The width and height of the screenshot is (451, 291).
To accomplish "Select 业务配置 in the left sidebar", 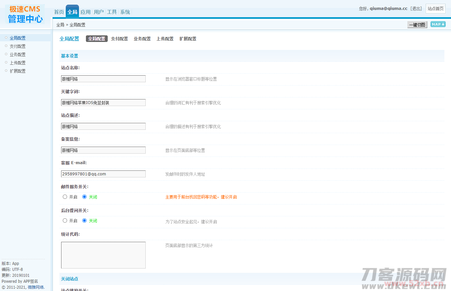I will [18, 55].
